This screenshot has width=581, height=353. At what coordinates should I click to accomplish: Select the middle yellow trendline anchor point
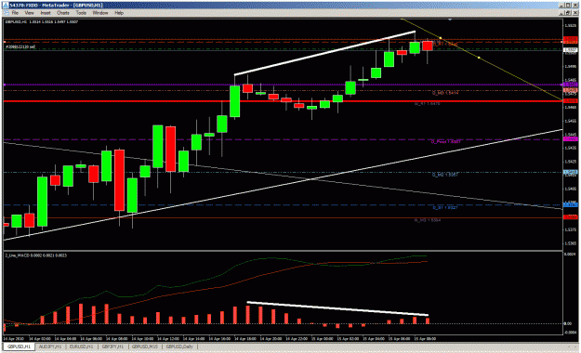[479, 58]
